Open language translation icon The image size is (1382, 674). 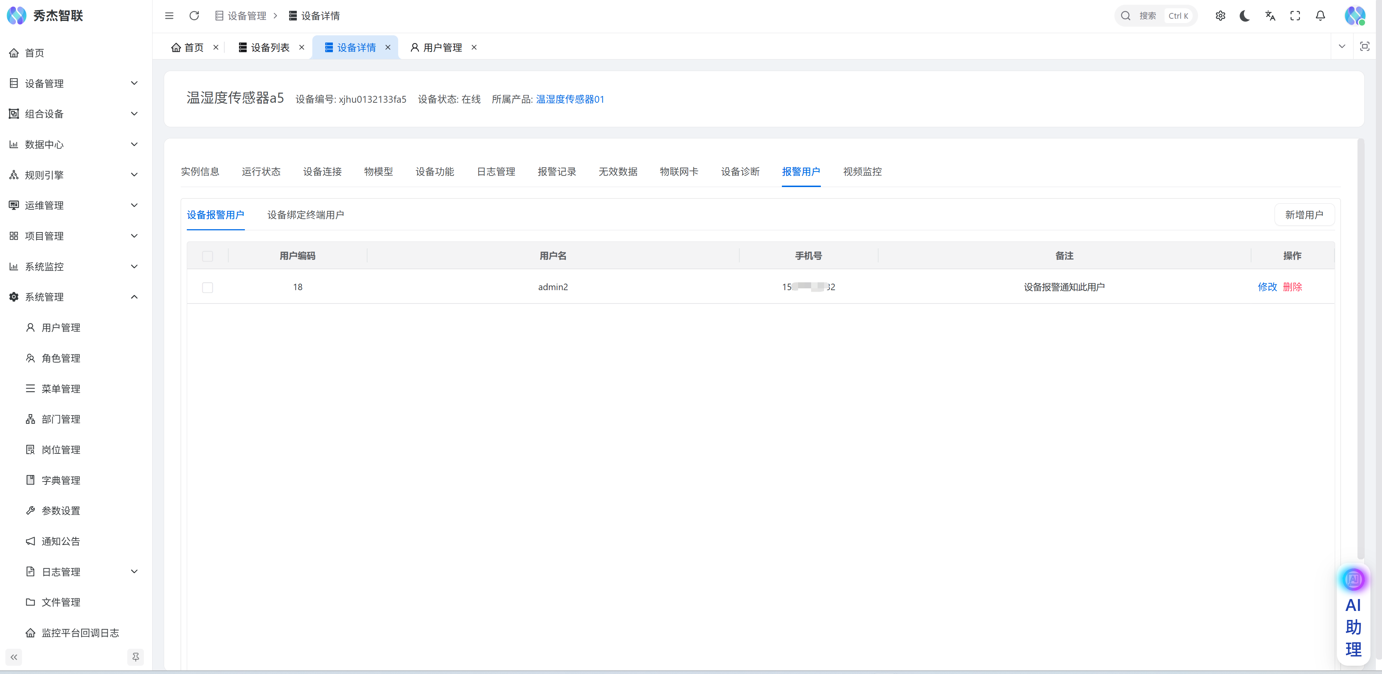pyautogui.click(x=1270, y=15)
